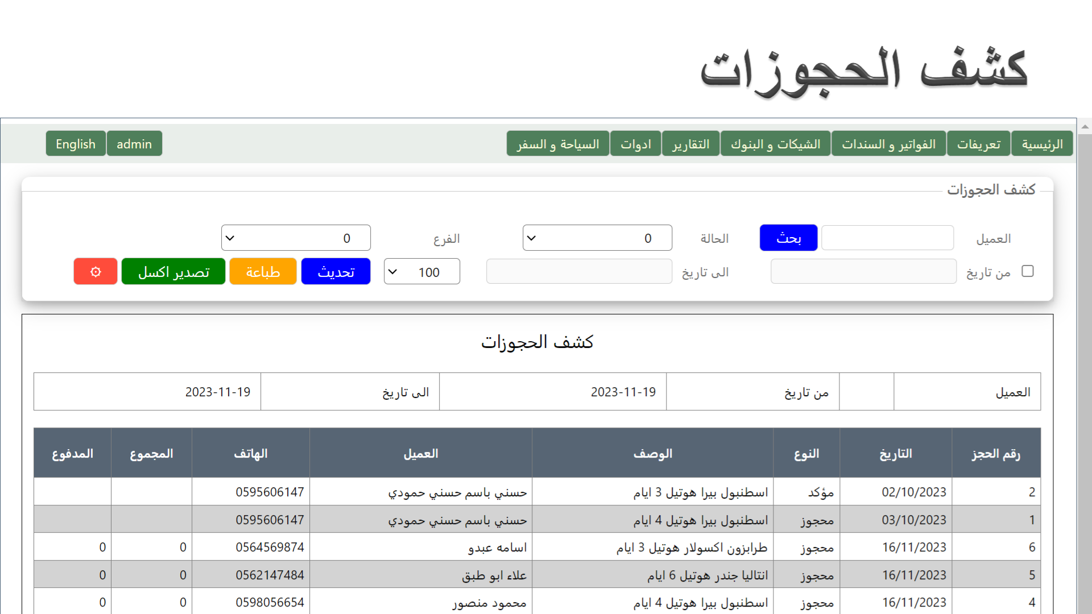Open the التقارير reports menu
1092x614 pixels.
pyautogui.click(x=690, y=144)
